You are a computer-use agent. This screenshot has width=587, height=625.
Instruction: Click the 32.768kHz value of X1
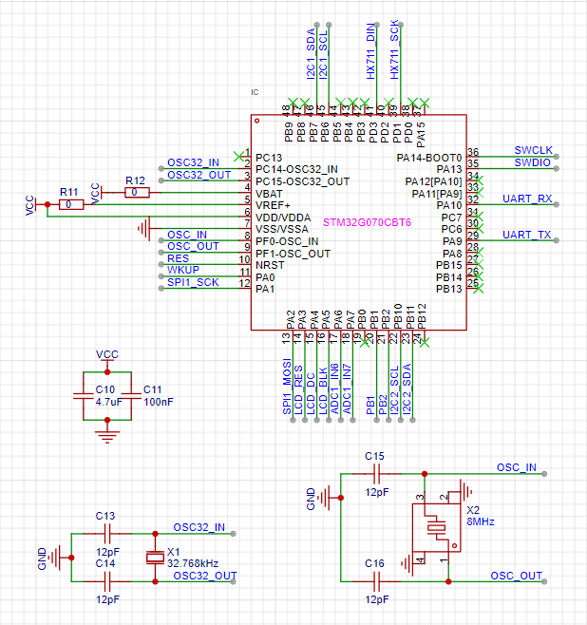(193, 563)
